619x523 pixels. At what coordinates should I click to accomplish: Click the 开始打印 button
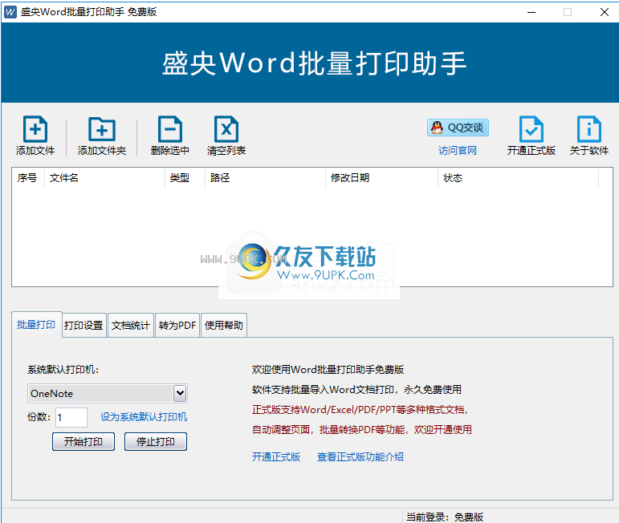pos(83,441)
